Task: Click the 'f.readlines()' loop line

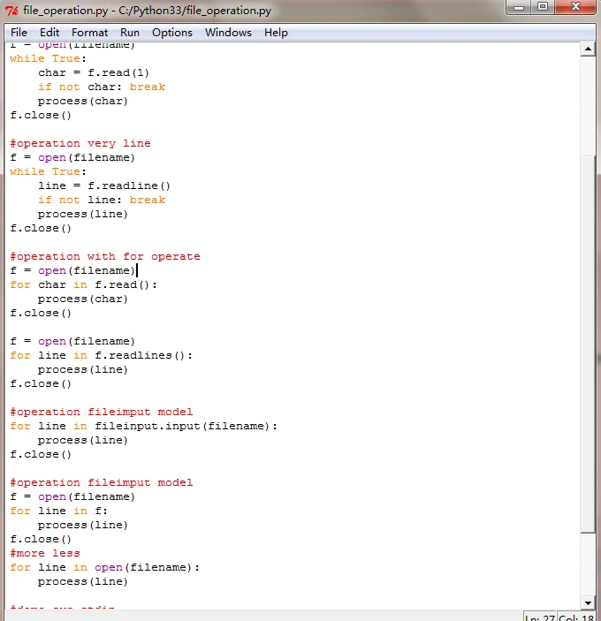Action: 101,355
